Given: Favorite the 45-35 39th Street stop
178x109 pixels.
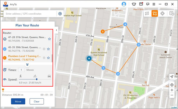Looking at the screenshot, I should tap(48, 49).
